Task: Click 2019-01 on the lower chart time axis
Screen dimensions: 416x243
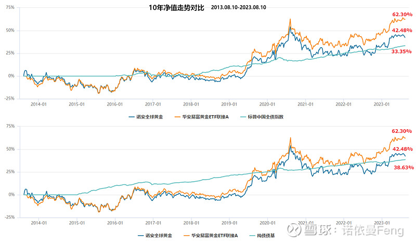Action: 229,223
